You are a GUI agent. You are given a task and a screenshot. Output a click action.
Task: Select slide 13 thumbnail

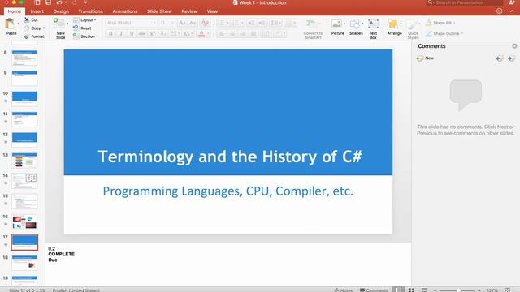[x=24, y=161]
